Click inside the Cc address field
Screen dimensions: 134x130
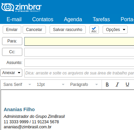[x=79, y=52]
